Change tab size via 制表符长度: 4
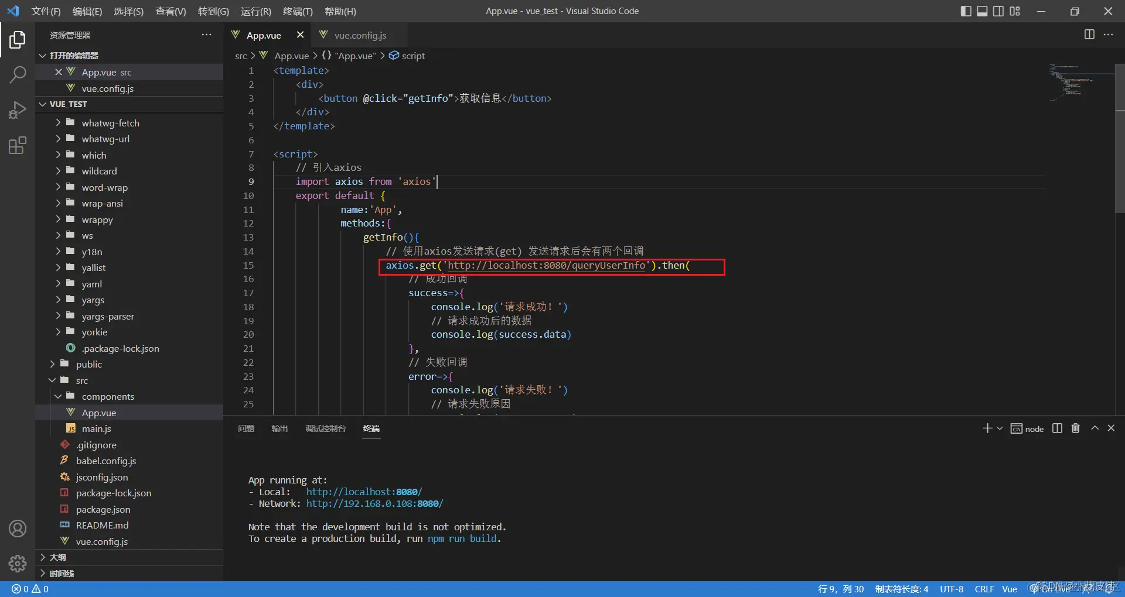Screen dimensions: 1125x597 pyautogui.click(x=902, y=589)
